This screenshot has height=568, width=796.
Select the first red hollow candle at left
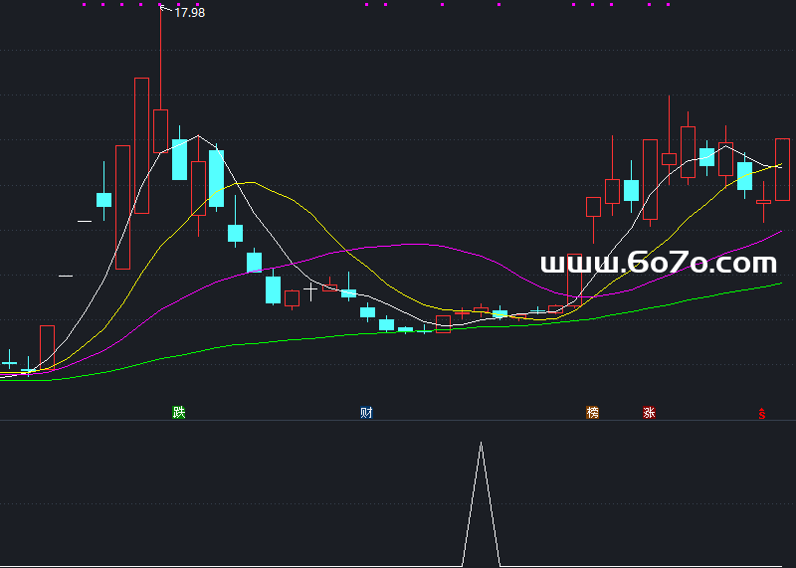[x=47, y=347]
